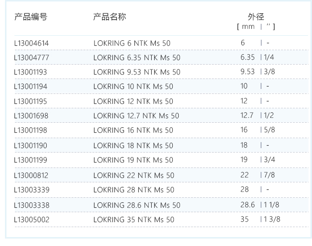Select product name LOKRING 9.53 NTK Ms 50

tap(137, 72)
